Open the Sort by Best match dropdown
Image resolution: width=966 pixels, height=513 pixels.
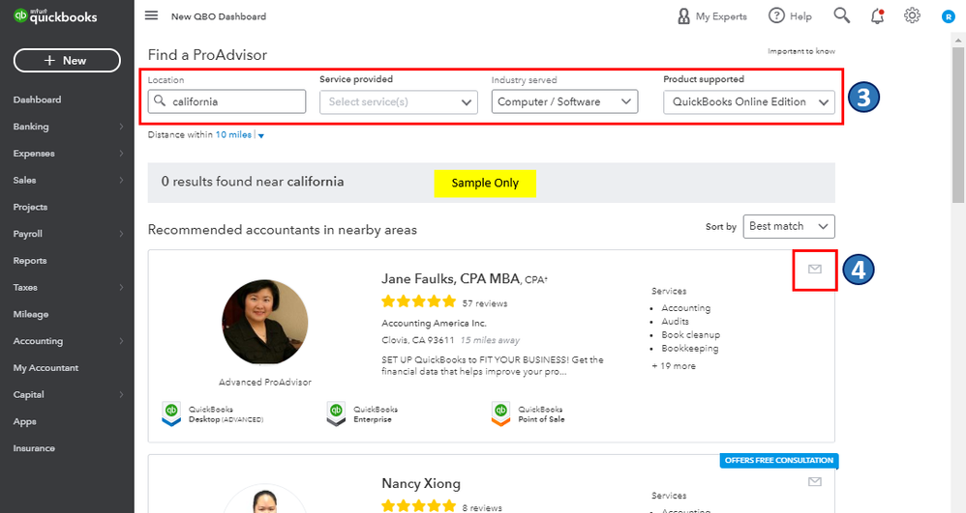789,226
